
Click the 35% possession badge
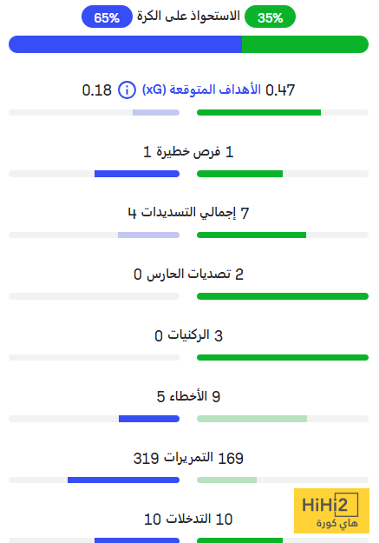click(x=270, y=17)
